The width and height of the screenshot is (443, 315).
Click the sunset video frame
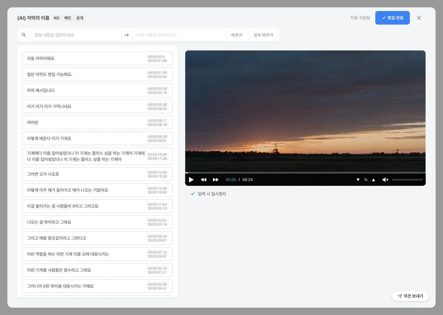[305, 111]
